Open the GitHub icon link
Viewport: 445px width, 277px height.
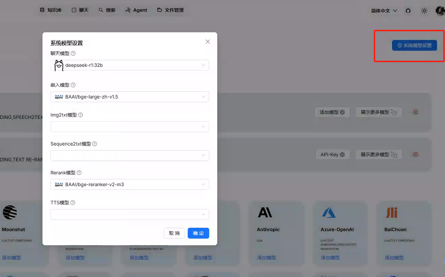coord(408,11)
